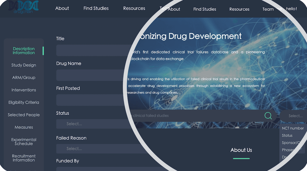Go to the ARM/Group section
307x171 pixels.
(x=24, y=78)
